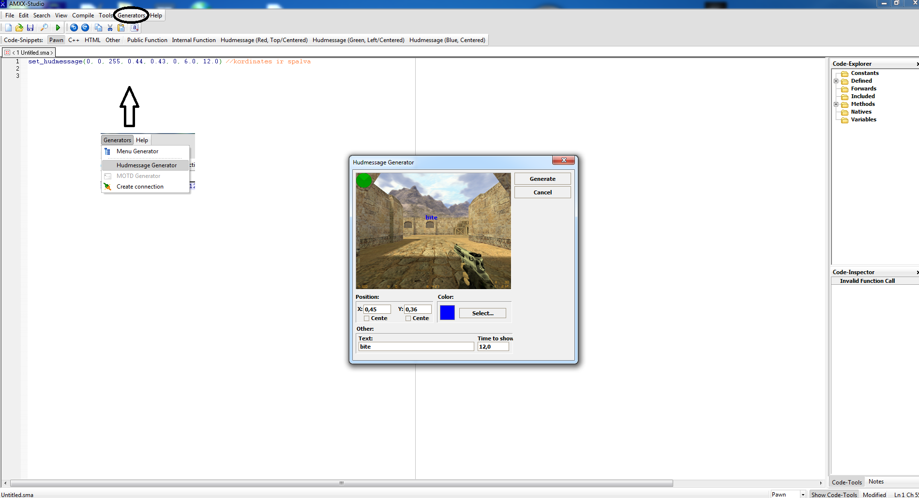Open the File menu

pos(10,15)
